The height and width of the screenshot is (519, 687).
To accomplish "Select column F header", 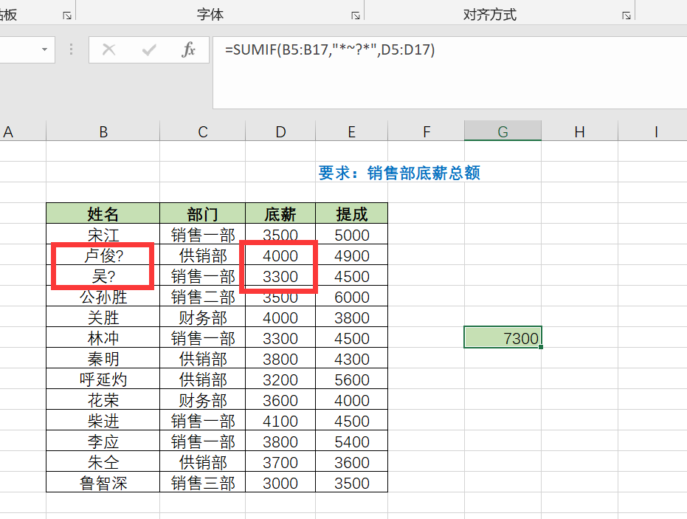I will [426, 131].
